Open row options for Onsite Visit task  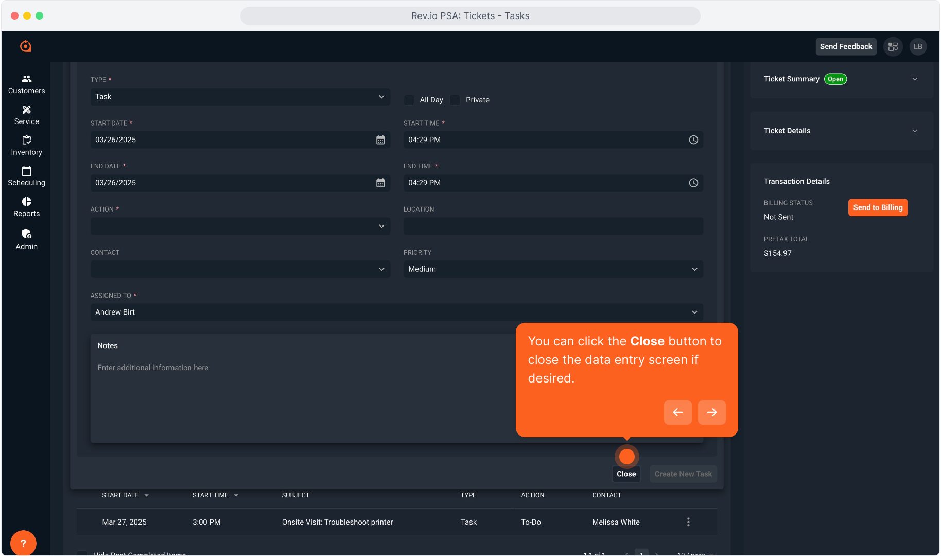point(688,522)
